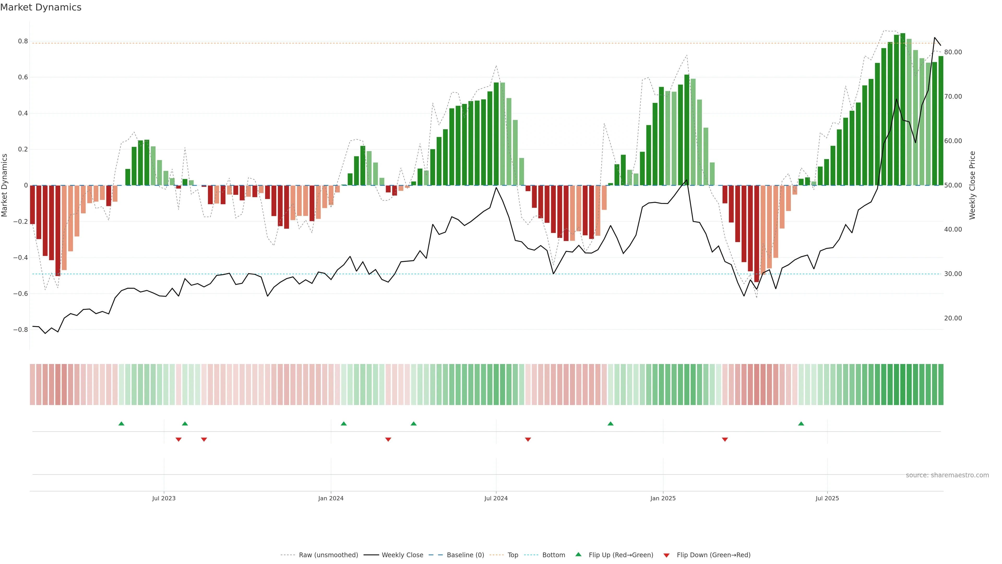Image resolution: width=1002 pixels, height=564 pixels.
Task: Click the last red Flip Down triangle after Jan 2025
Action: [x=725, y=439]
